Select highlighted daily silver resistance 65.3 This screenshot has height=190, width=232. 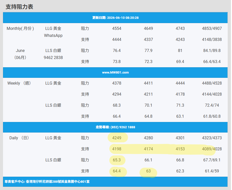click(x=117, y=160)
